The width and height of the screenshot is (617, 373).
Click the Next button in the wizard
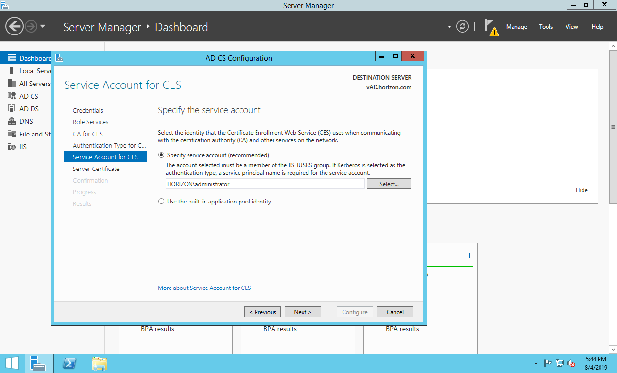coord(303,312)
